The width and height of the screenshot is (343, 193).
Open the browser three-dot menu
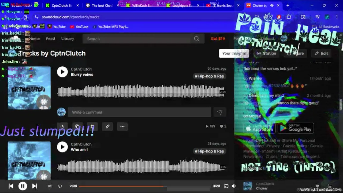point(337,17)
